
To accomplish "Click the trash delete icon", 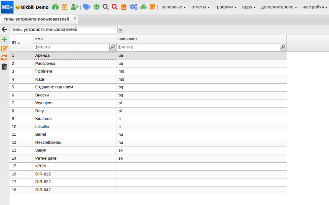I will pos(4,67).
